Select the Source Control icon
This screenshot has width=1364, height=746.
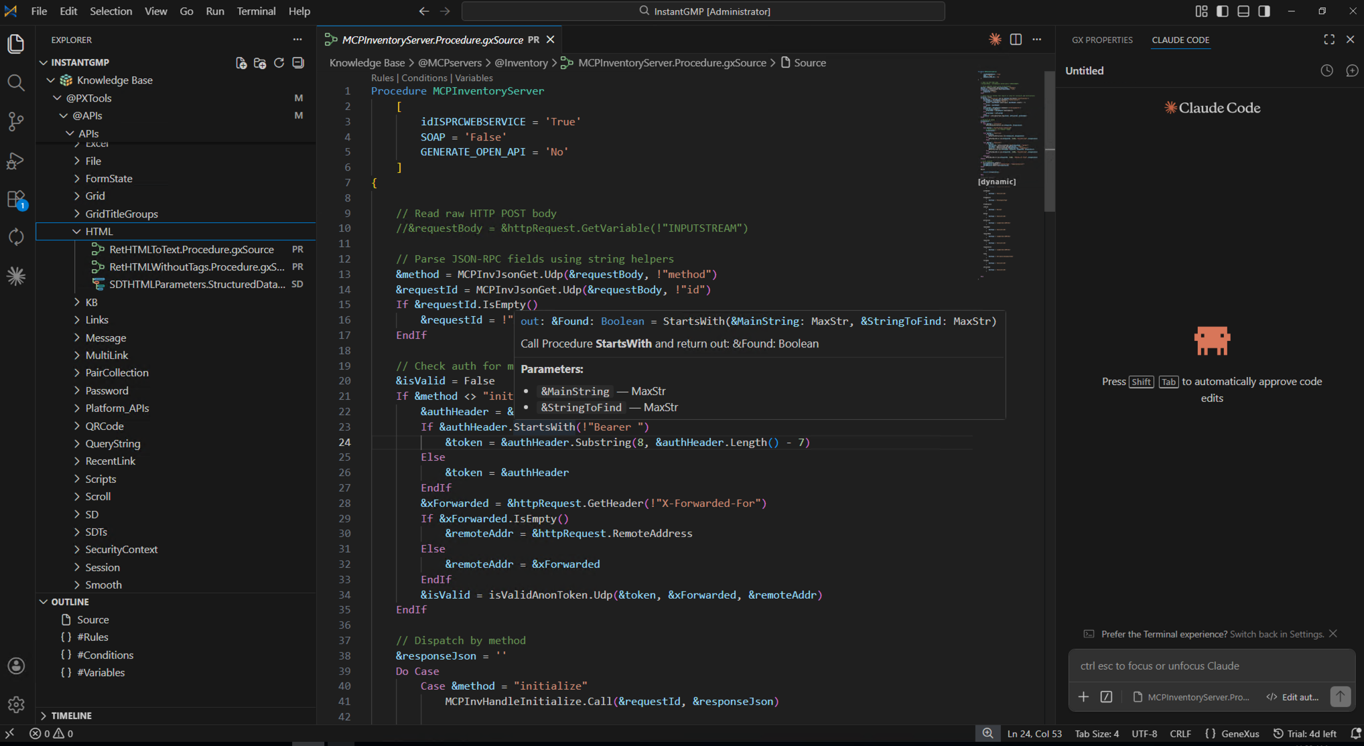(x=16, y=121)
